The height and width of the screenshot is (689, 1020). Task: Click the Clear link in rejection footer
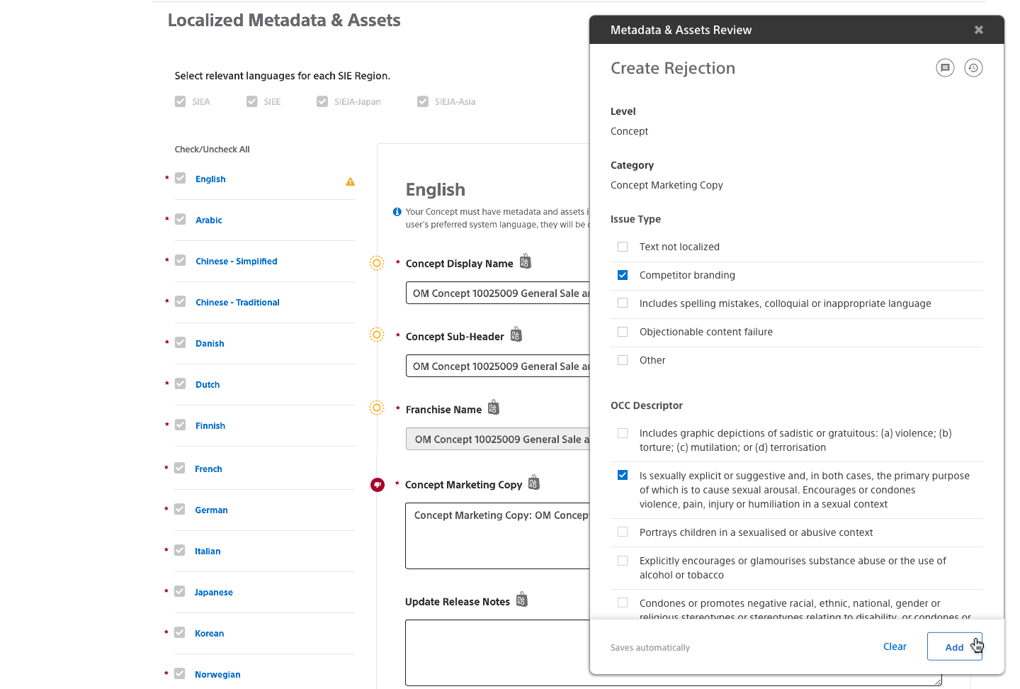pos(895,646)
